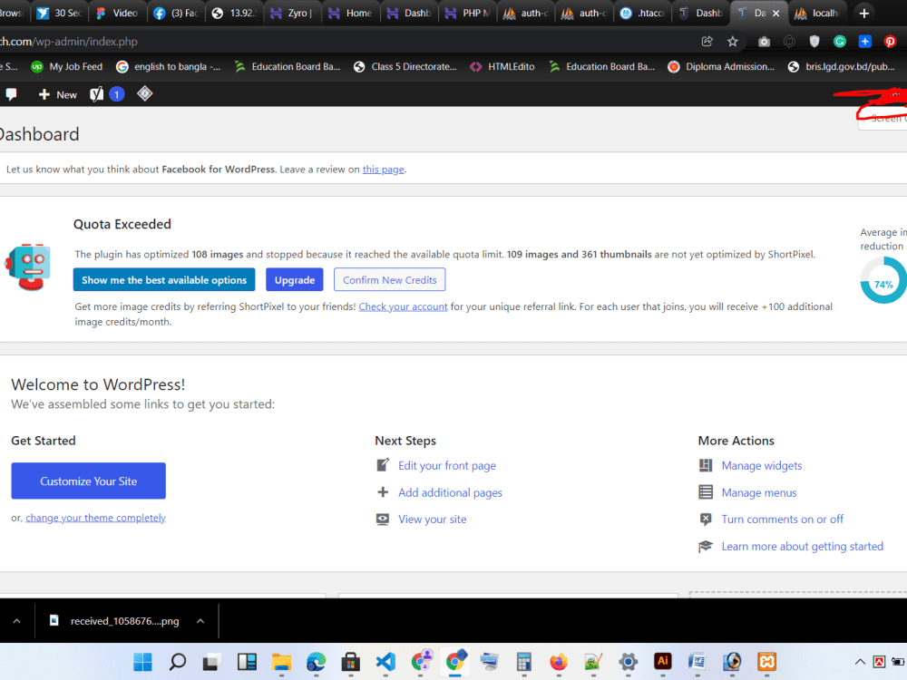Open the XAMPP control panel in the taskbar
The image size is (907, 680).
pyautogui.click(x=766, y=662)
